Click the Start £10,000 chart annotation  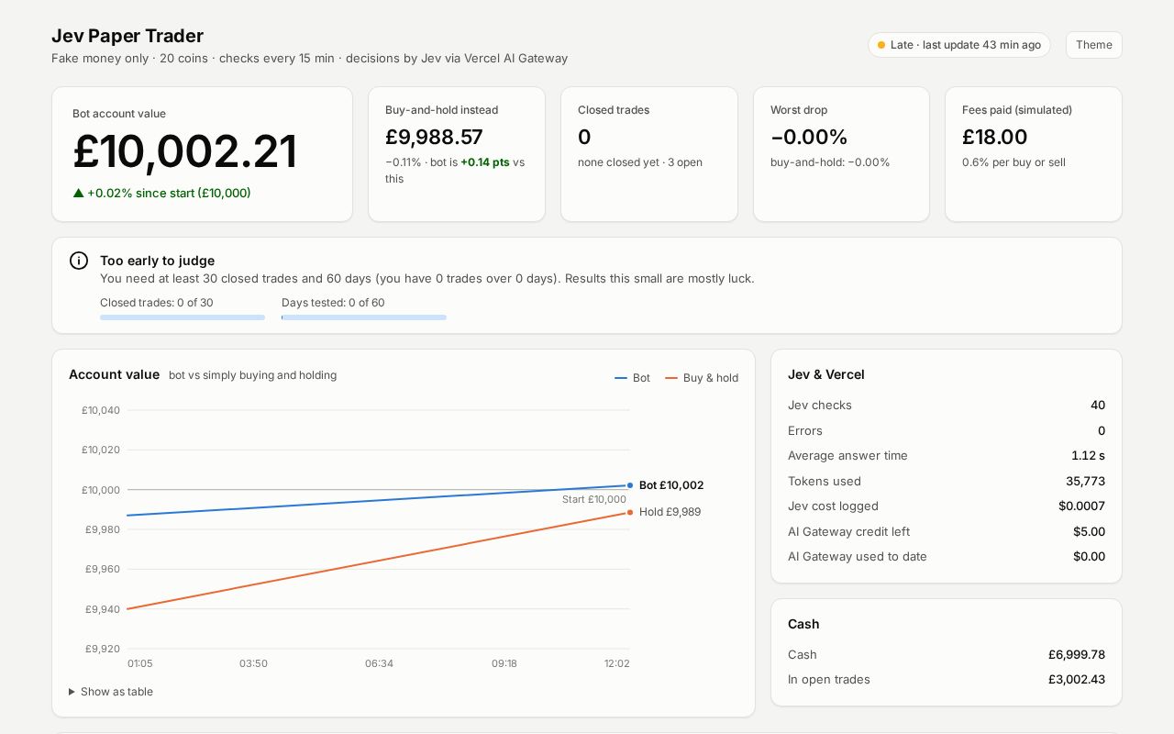(x=594, y=499)
